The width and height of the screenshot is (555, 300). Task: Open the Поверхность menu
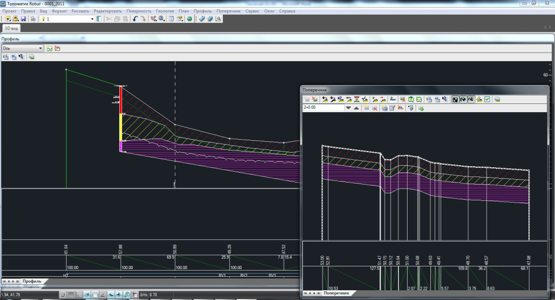point(139,11)
